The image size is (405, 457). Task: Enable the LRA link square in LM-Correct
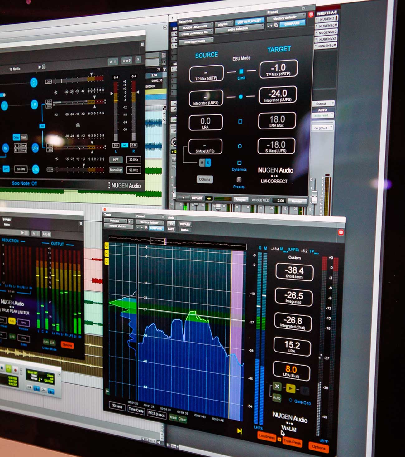pos(240,121)
